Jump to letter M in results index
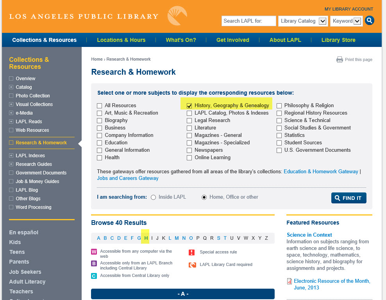386x300 pixels. (x=177, y=238)
